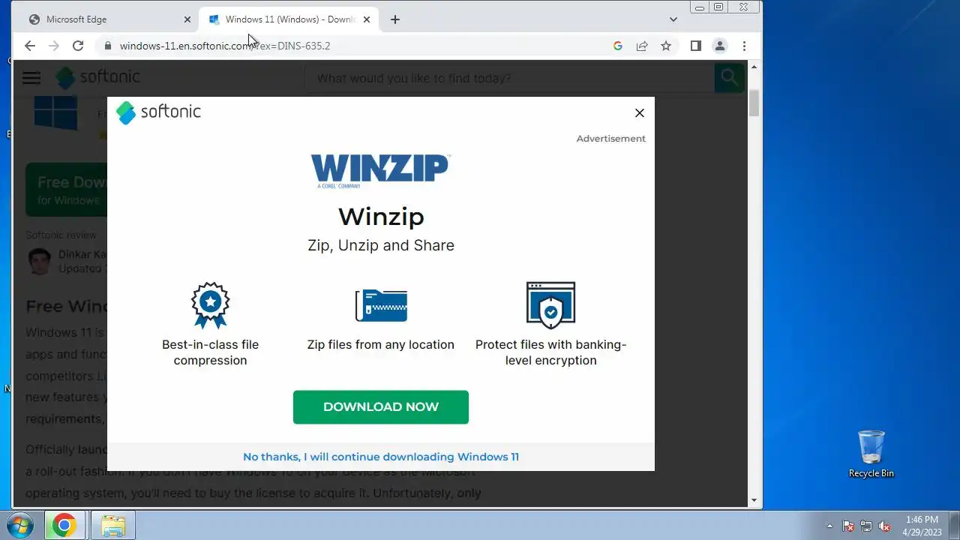This screenshot has width=960, height=540.
Task: Close the Windows 11 download tab
Action: click(x=367, y=19)
